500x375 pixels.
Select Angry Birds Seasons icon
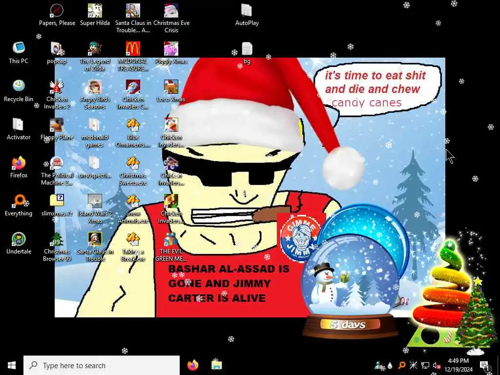tap(95, 94)
